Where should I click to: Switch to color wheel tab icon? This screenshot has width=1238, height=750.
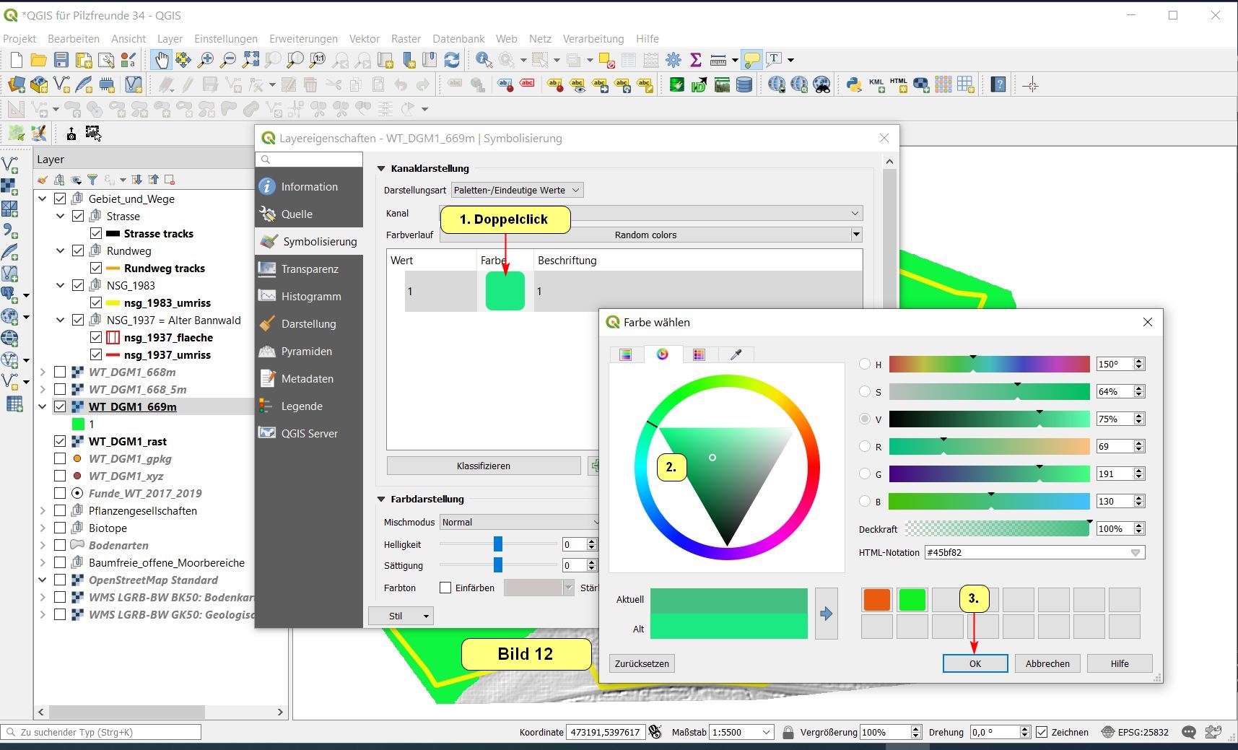662,354
